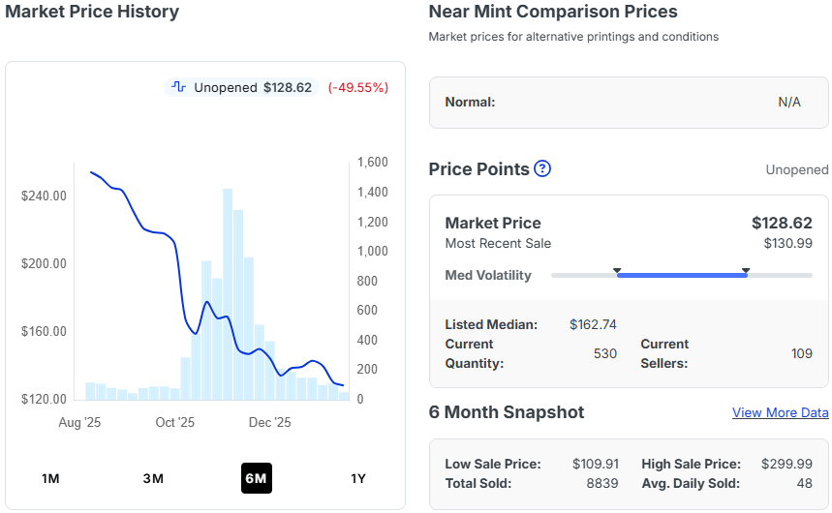This screenshot has height=513, width=832.
Task: Click the tallest volume bar in chart
Action: point(228,290)
